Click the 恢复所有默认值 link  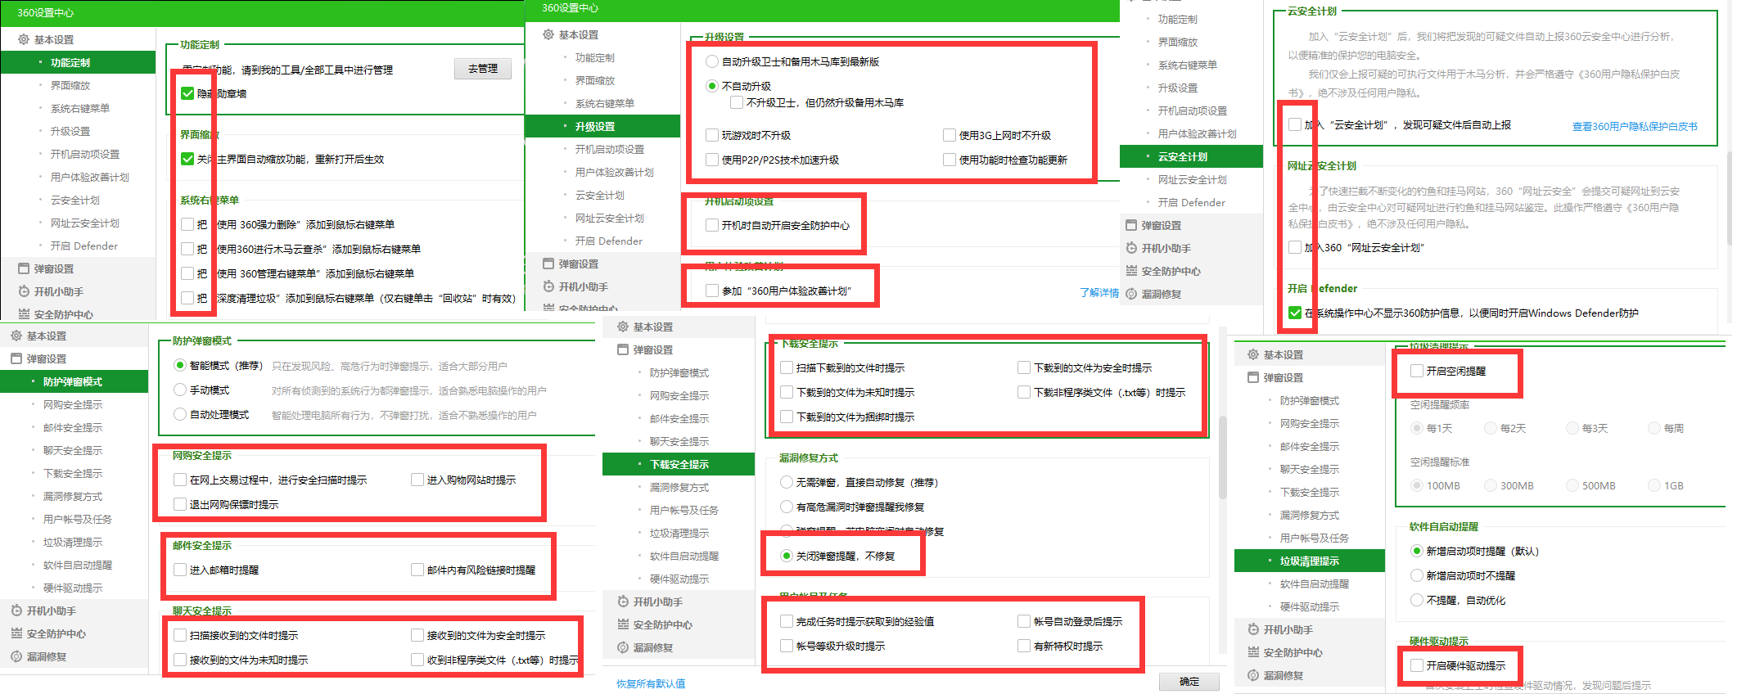(x=651, y=683)
